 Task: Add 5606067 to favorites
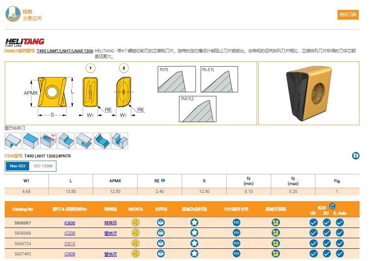tap(194, 222)
